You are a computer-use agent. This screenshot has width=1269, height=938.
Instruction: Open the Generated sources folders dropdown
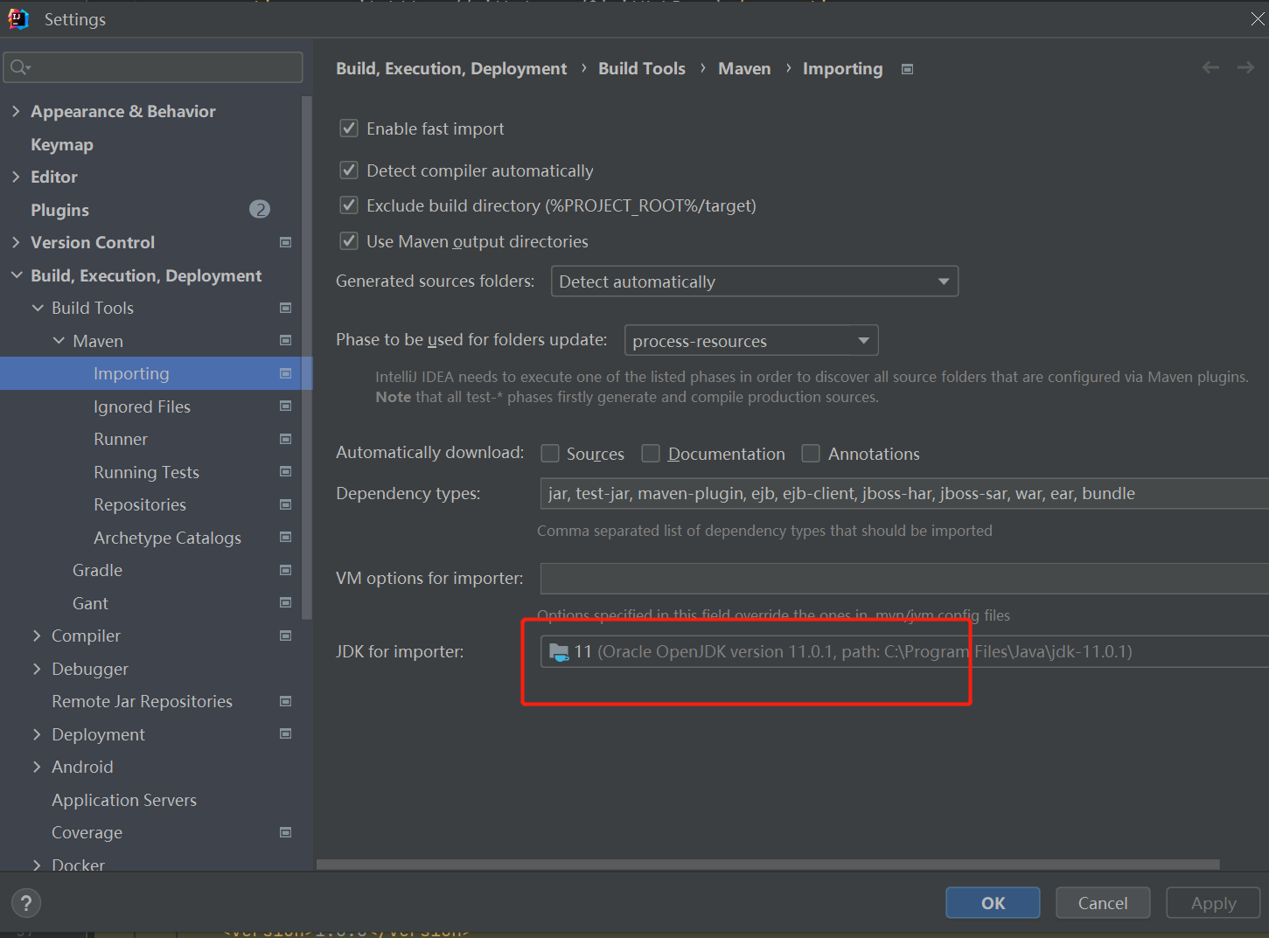755,281
